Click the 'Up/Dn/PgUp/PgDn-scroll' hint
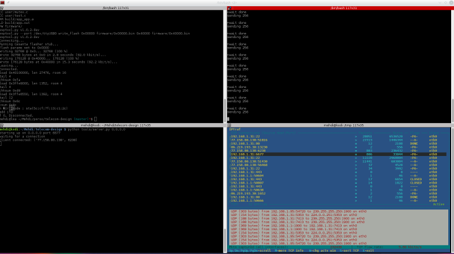Screen dimensions: 454x254 point(250,251)
